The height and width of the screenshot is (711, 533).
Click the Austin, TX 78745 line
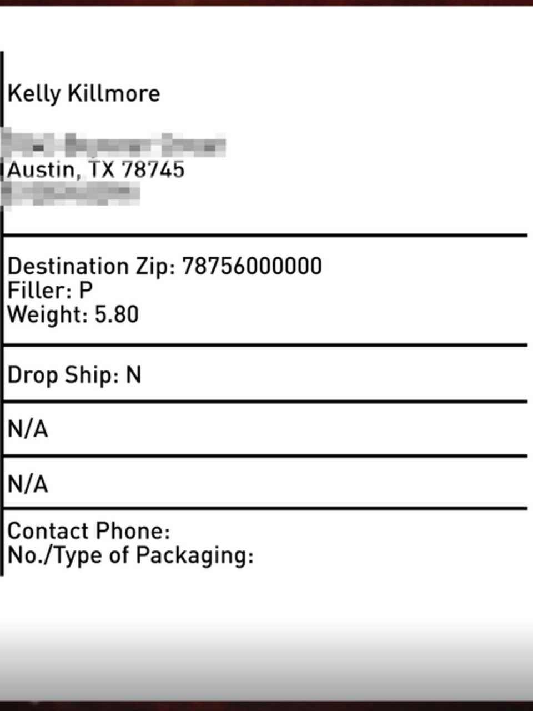click(x=95, y=170)
